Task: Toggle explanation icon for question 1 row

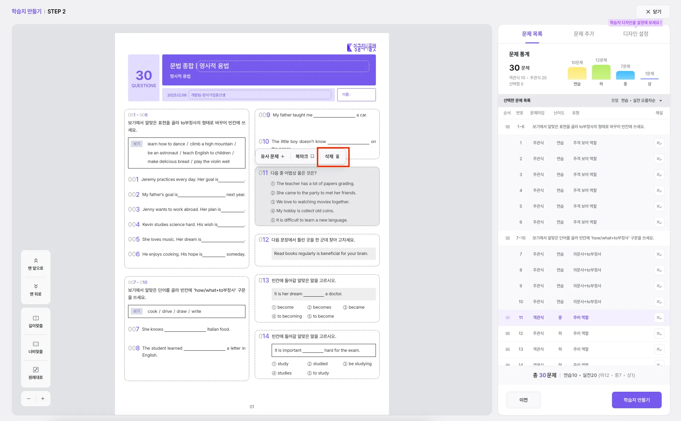Action: pyautogui.click(x=659, y=143)
